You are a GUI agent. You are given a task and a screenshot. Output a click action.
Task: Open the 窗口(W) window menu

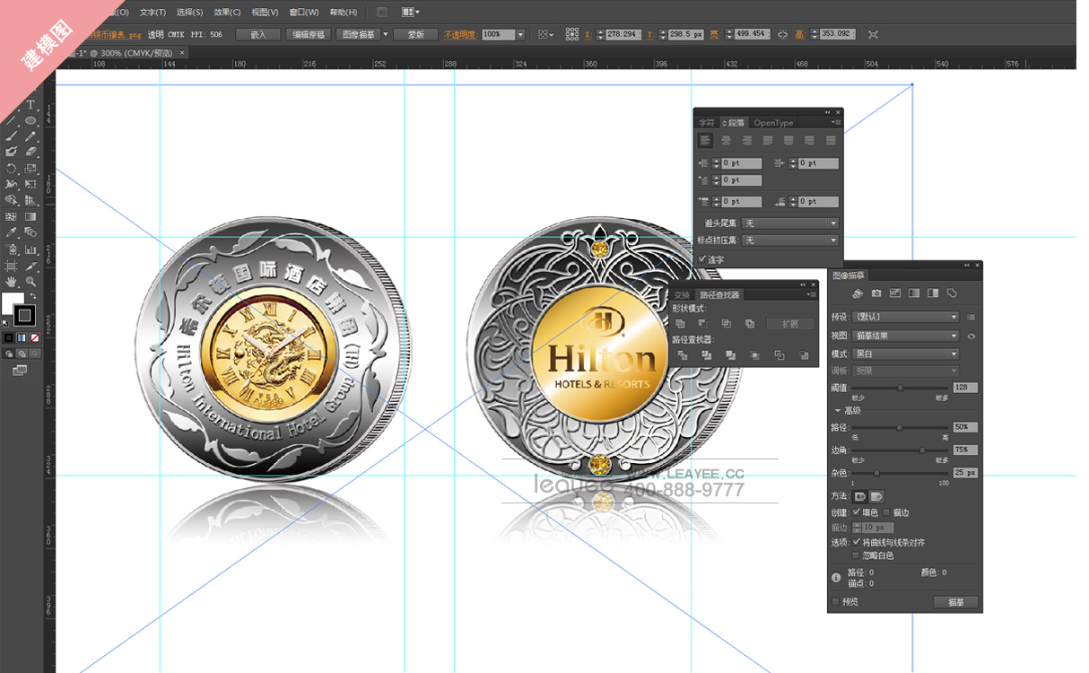[x=304, y=12]
